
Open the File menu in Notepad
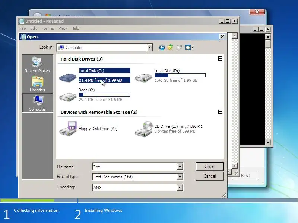[x=23, y=28]
